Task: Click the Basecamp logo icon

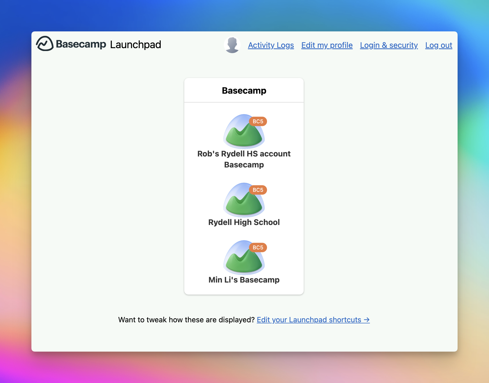Action: [x=45, y=43]
